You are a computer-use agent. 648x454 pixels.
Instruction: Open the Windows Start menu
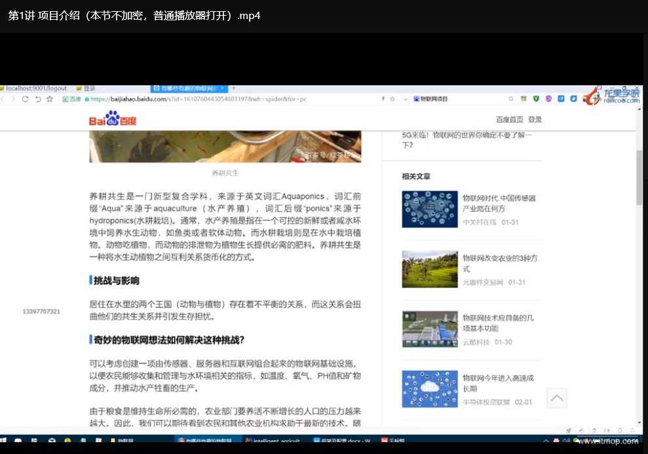pos(3,442)
